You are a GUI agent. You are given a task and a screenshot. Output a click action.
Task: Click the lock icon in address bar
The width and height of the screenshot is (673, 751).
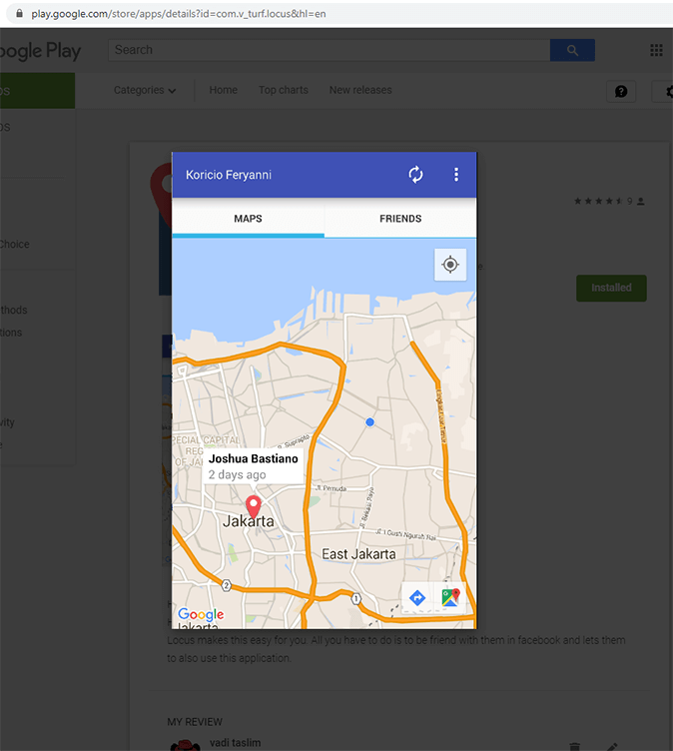tap(19, 13)
